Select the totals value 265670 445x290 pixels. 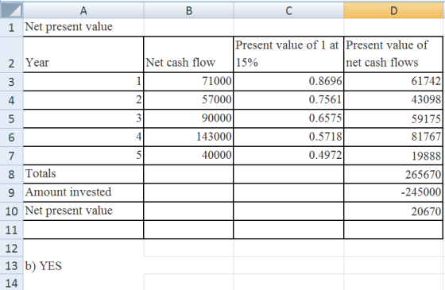pos(393,174)
